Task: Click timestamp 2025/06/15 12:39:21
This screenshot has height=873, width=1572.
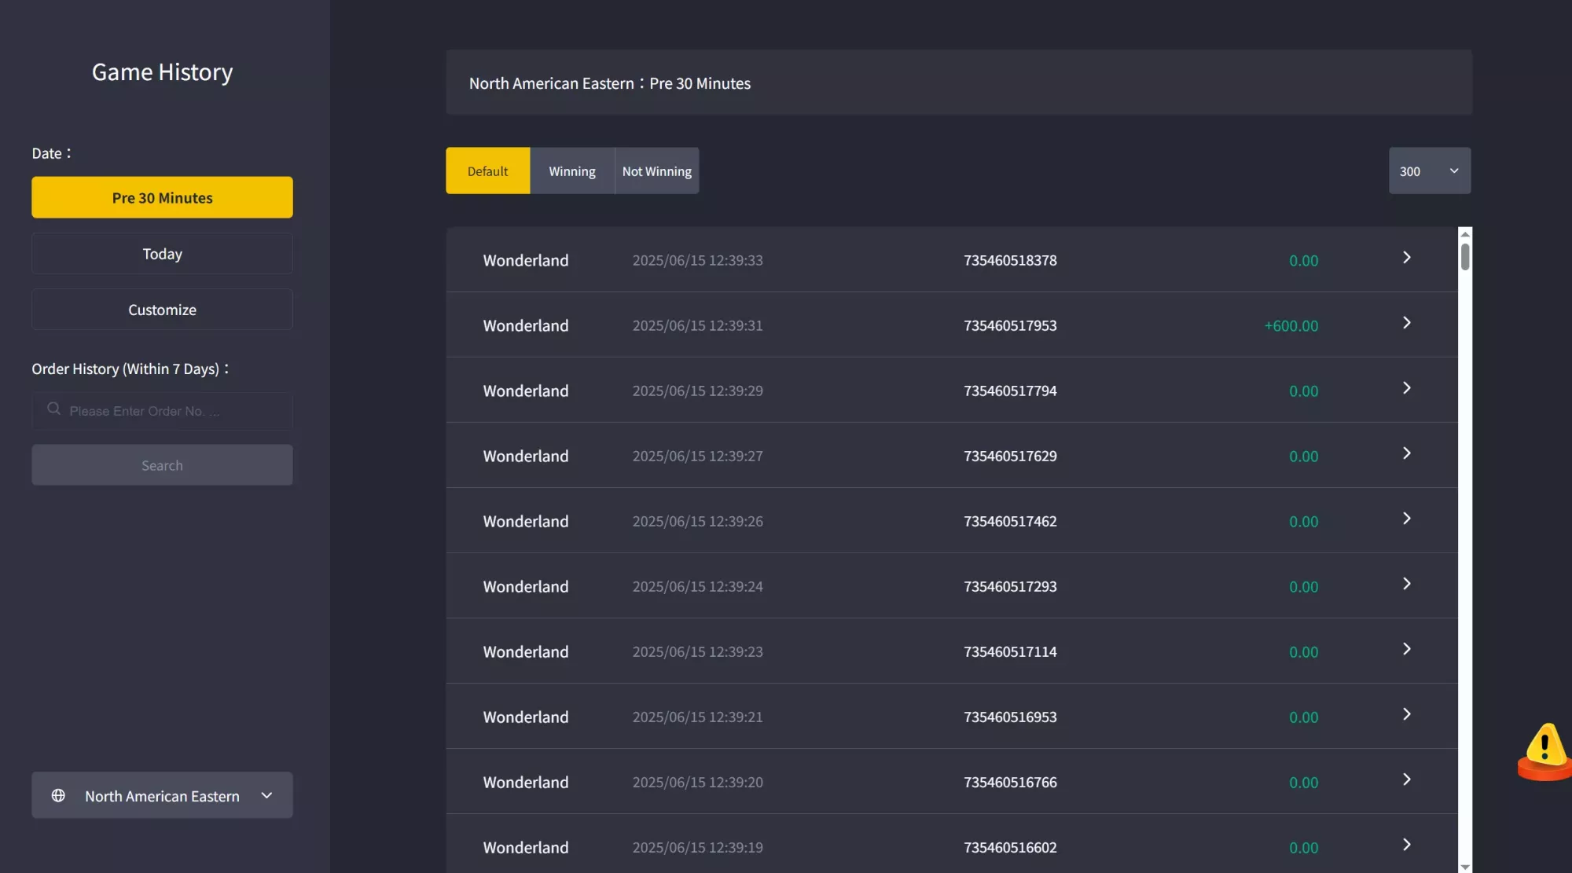Action: 698,717
